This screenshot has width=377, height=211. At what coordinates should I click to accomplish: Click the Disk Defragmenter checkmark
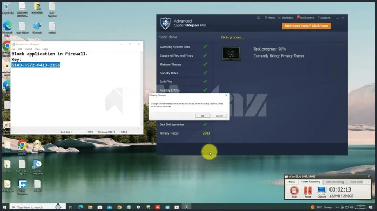(205, 124)
